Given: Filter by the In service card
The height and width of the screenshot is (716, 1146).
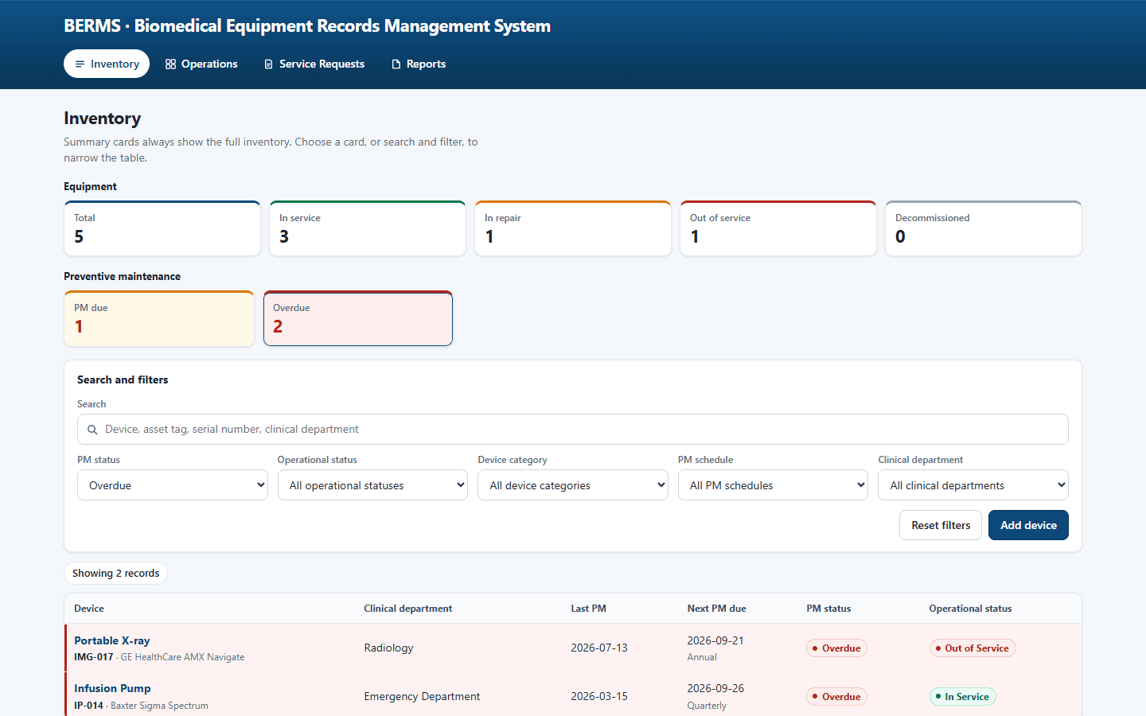Looking at the screenshot, I should [x=368, y=228].
